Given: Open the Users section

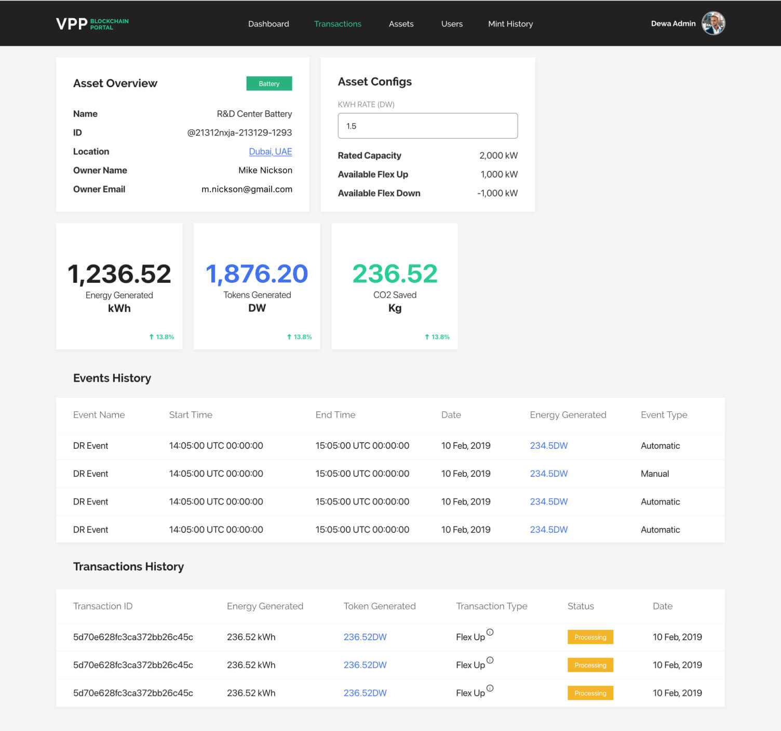Looking at the screenshot, I should (452, 24).
